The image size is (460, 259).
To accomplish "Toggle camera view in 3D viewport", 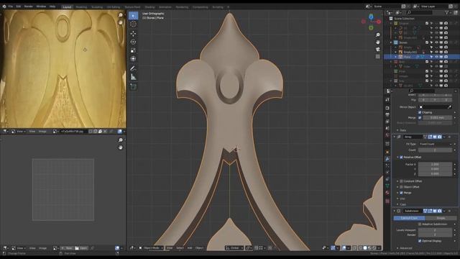I will (x=378, y=49).
